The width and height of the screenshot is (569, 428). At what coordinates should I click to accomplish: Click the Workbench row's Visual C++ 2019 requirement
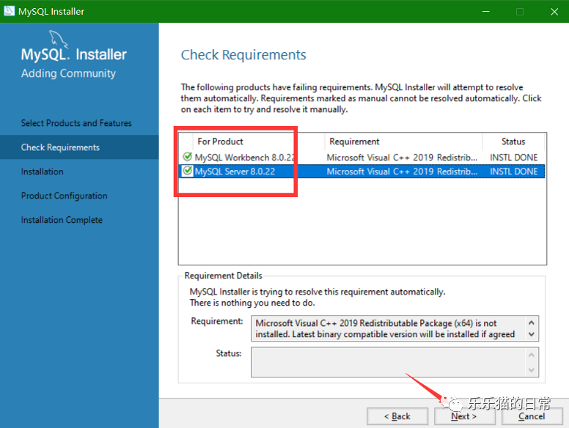[402, 158]
